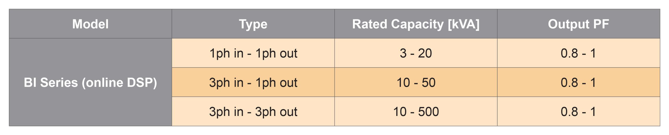
Task: Select the 3 - 20 capacity cell
Action: (416, 53)
